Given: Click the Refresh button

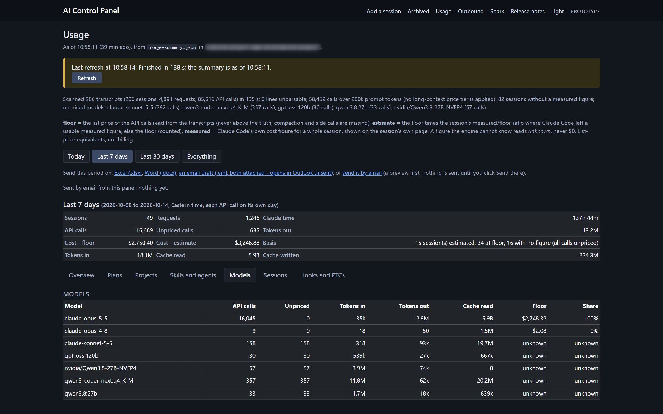Looking at the screenshot, I should [87, 78].
